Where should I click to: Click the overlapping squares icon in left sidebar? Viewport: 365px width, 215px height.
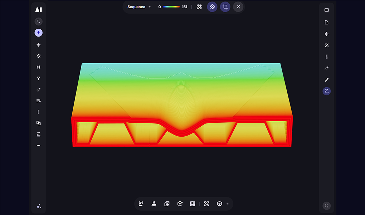tap(38, 123)
